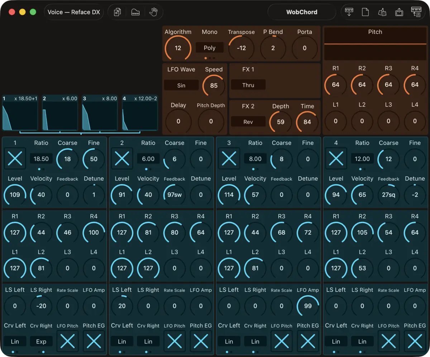
Task: Open the FX 2 Rev selector
Action: pos(248,122)
